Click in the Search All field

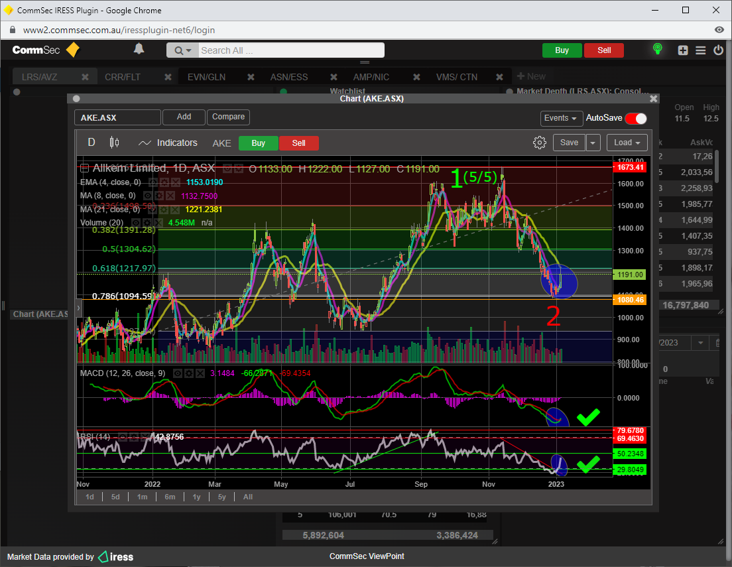tap(291, 50)
